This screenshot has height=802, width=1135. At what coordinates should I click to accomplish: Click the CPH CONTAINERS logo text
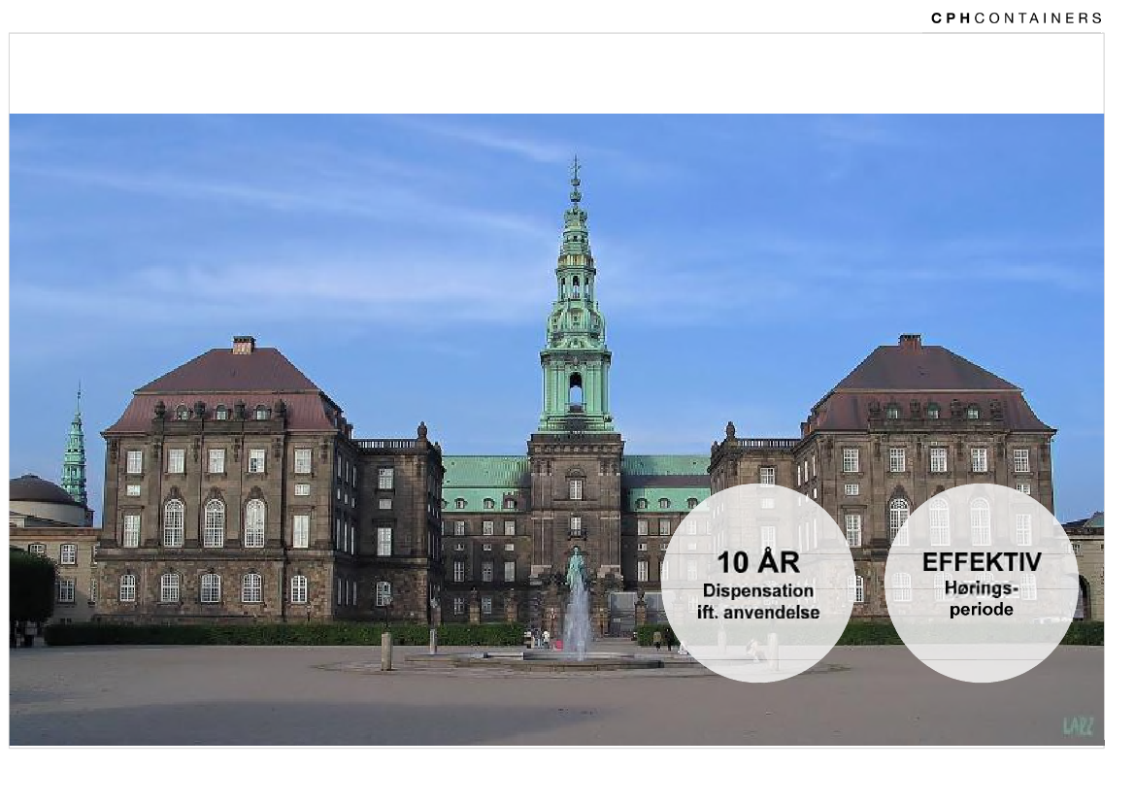[1017, 18]
